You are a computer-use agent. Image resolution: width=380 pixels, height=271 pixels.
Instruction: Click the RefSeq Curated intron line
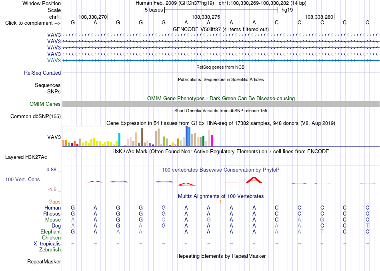tap(221, 73)
